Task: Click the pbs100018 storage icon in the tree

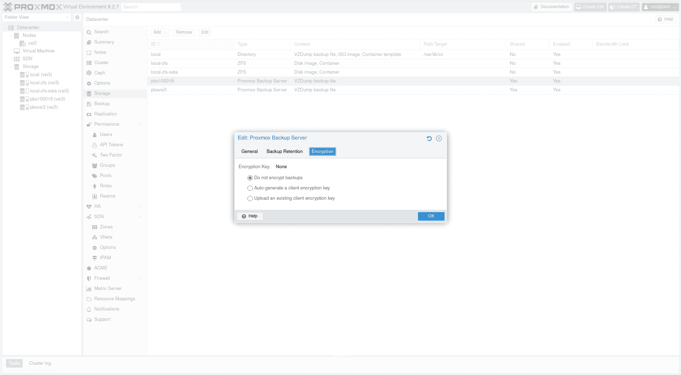Action: pyautogui.click(x=24, y=99)
